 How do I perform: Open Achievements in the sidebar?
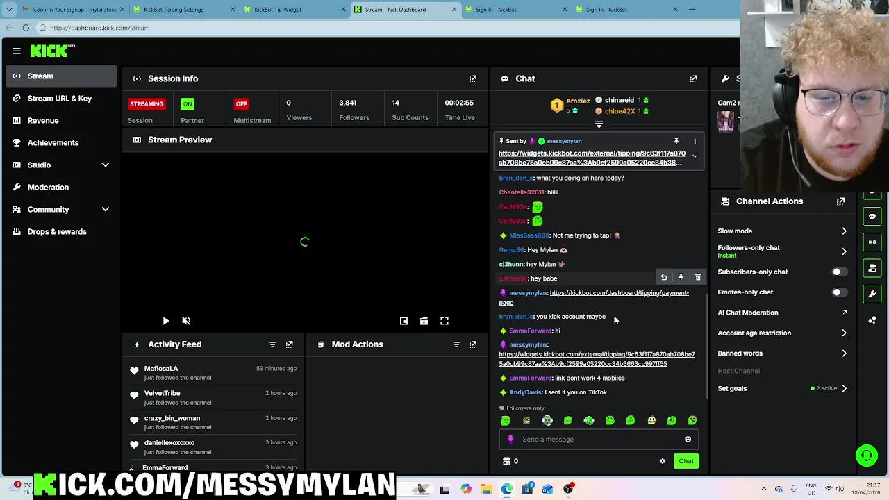tap(61, 143)
